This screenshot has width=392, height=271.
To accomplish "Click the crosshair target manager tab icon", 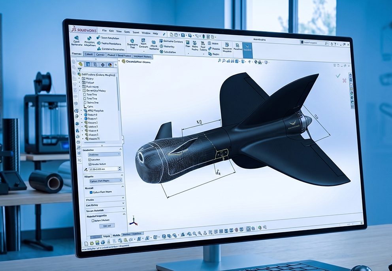I will [x=102, y=64].
